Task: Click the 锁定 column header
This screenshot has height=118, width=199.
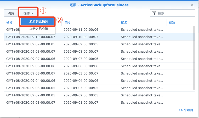Action: pyautogui.click(x=172, y=22)
